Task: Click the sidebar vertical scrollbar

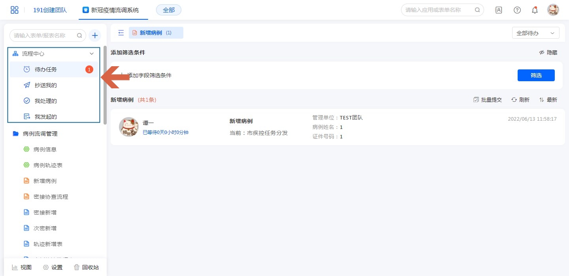Action: tap(105, 85)
